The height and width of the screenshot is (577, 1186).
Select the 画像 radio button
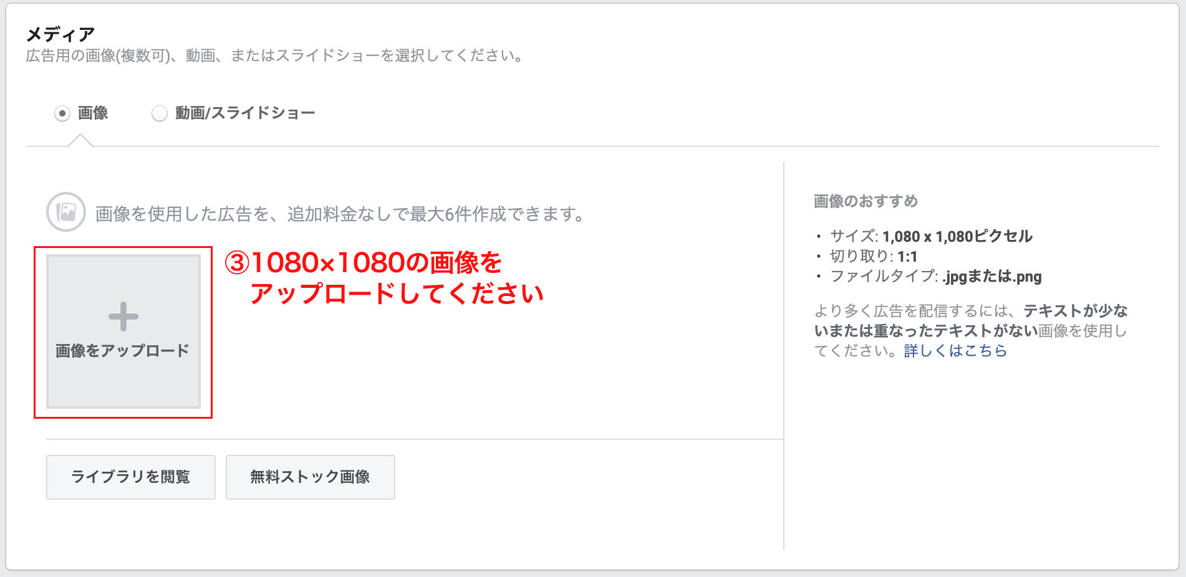pos(62,113)
